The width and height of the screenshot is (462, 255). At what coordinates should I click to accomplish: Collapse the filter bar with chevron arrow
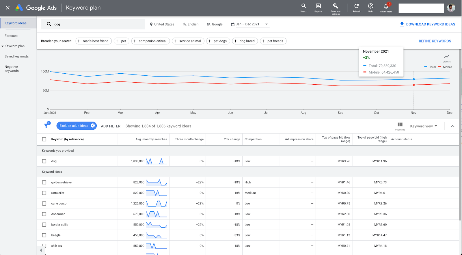(x=452, y=126)
